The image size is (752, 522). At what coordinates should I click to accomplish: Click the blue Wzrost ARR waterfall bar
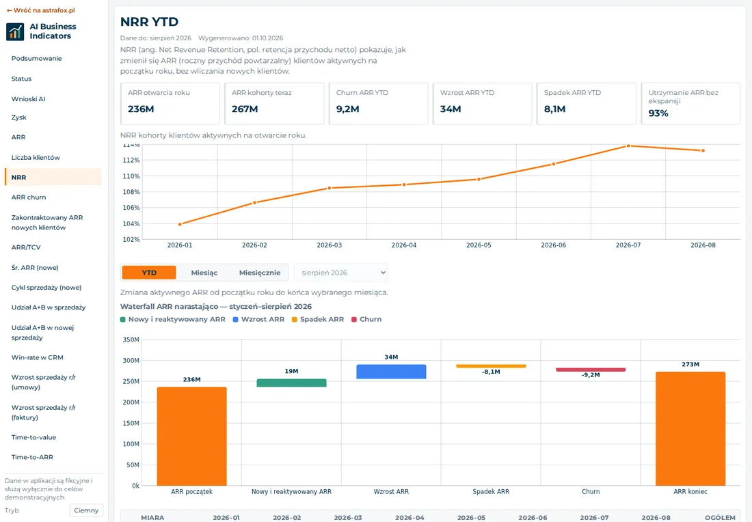coord(391,372)
